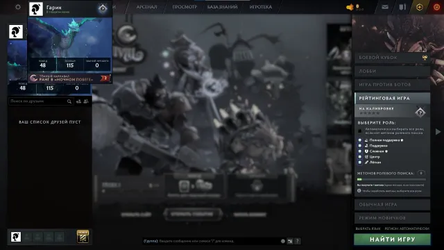Image resolution: width=444 pixels, height=250 pixels.
Task: Click the trophy icon on Боевой кубок
Action: pos(425,58)
